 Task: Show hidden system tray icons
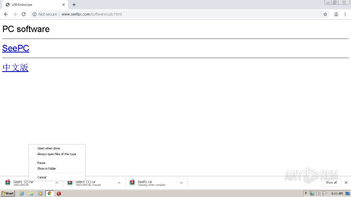coord(306,193)
